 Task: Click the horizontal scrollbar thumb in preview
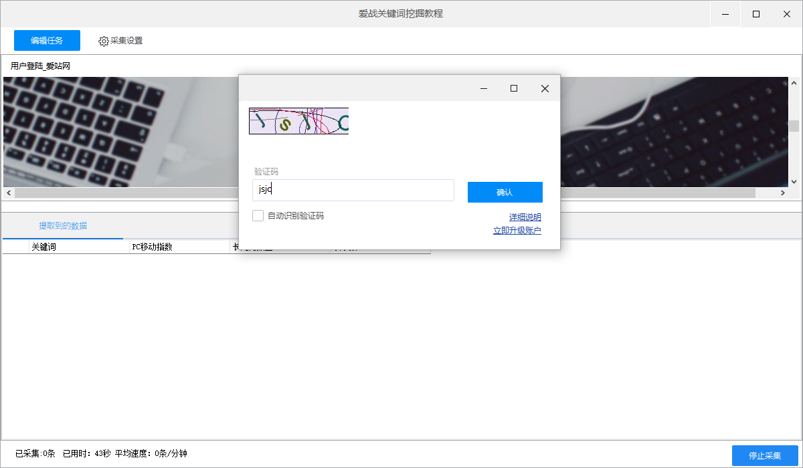385,193
